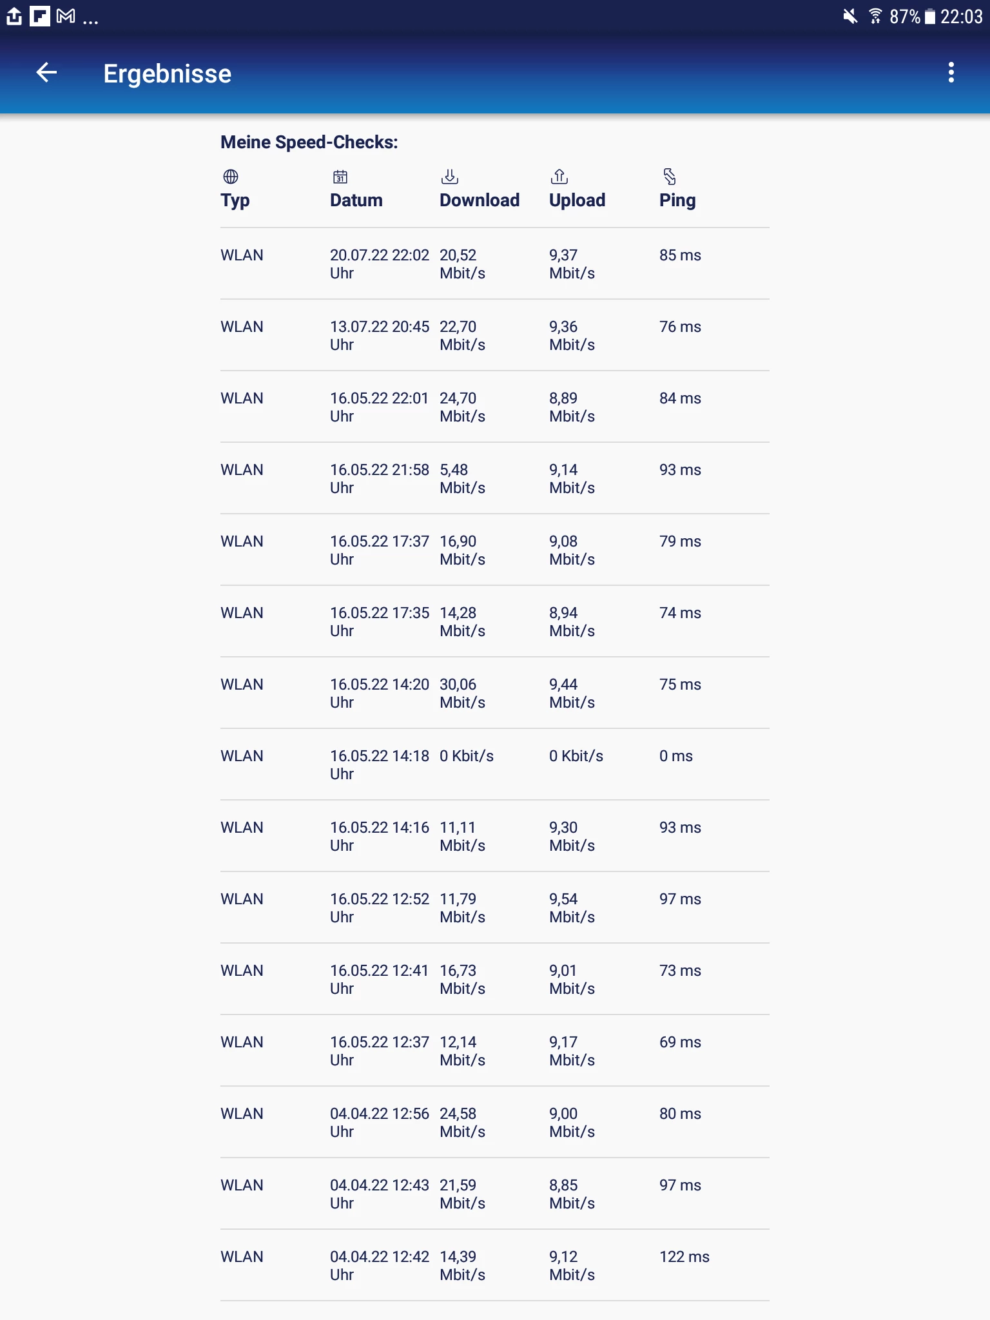Tap the ping icon above Ping column
The height and width of the screenshot is (1320, 990).
coord(670,177)
